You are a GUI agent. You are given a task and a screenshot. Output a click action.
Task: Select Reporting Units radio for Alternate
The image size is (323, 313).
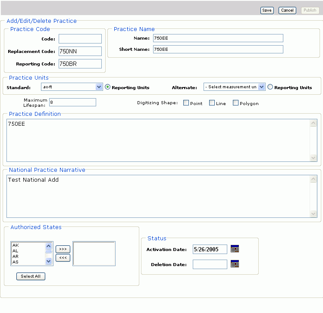270,87
